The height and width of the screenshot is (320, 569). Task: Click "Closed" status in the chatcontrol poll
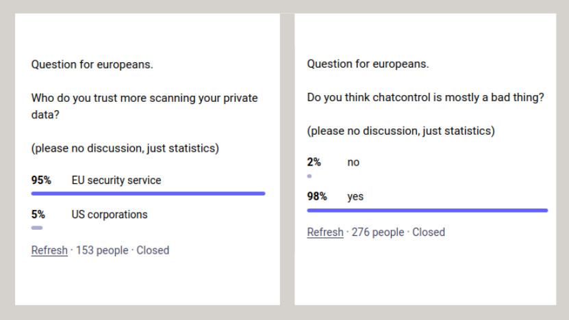pos(429,232)
